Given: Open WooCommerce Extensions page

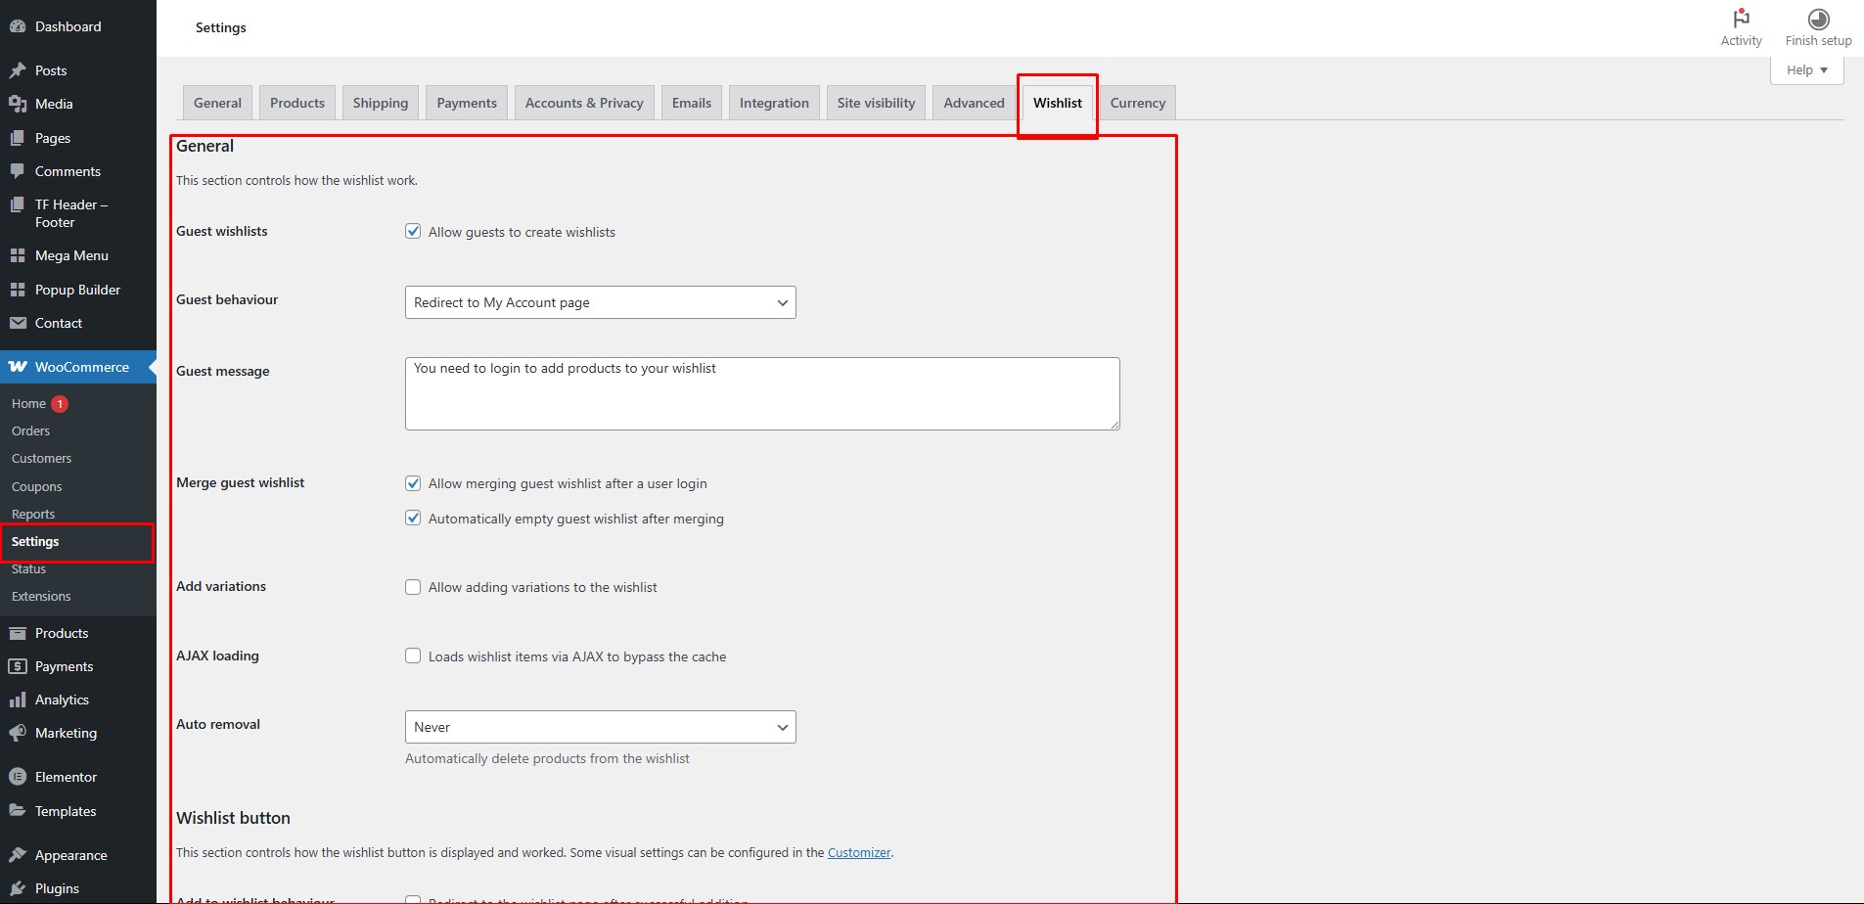Looking at the screenshot, I should [x=41, y=596].
